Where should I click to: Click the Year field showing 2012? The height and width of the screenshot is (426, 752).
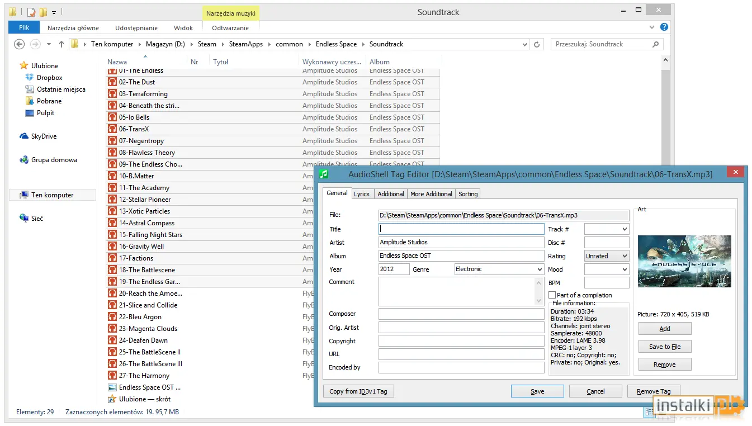394,269
